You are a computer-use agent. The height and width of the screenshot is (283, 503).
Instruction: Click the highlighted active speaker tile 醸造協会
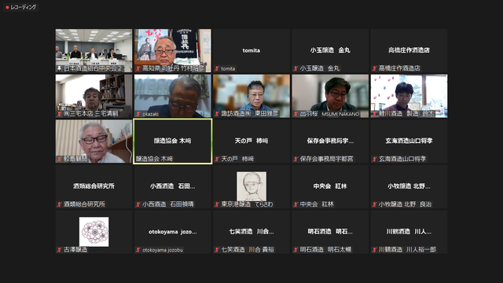[x=173, y=141]
